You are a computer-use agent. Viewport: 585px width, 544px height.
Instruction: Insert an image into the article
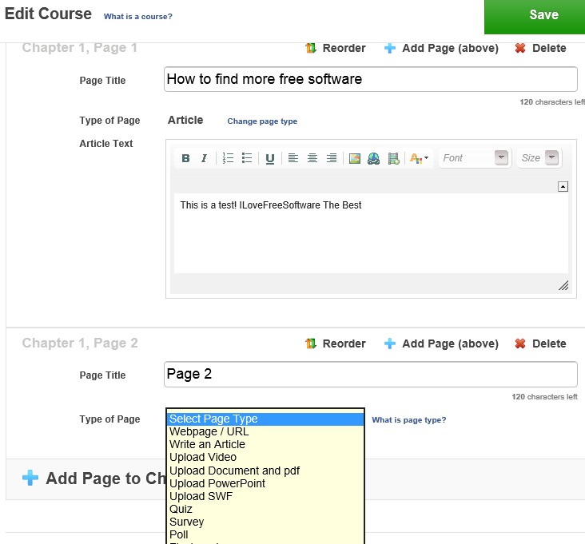pos(355,158)
